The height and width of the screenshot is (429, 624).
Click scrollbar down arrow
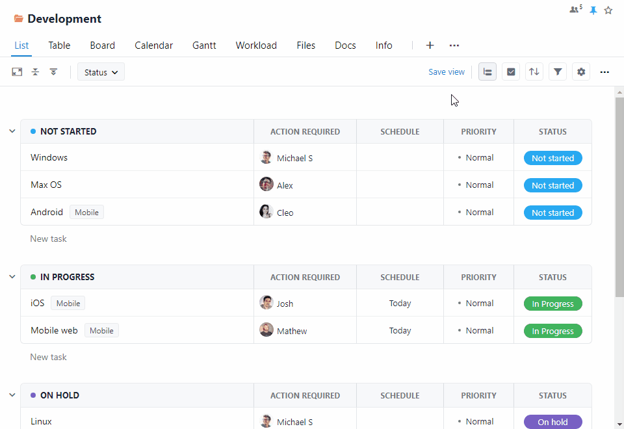pyautogui.click(x=619, y=424)
